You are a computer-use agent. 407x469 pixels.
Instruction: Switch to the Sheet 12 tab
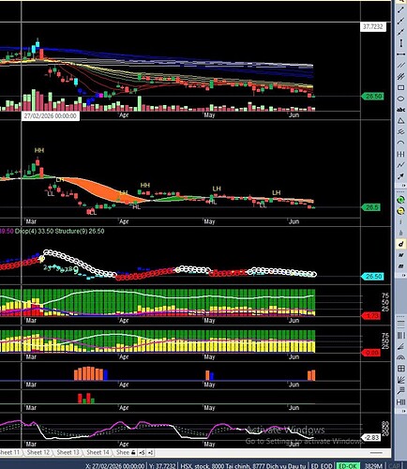[x=38, y=452]
